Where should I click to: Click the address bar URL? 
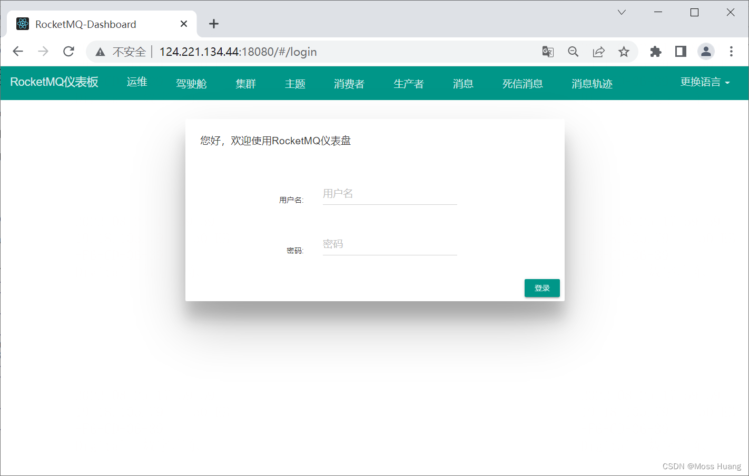(x=238, y=52)
